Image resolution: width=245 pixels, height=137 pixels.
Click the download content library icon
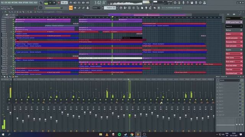click(204, 3)
